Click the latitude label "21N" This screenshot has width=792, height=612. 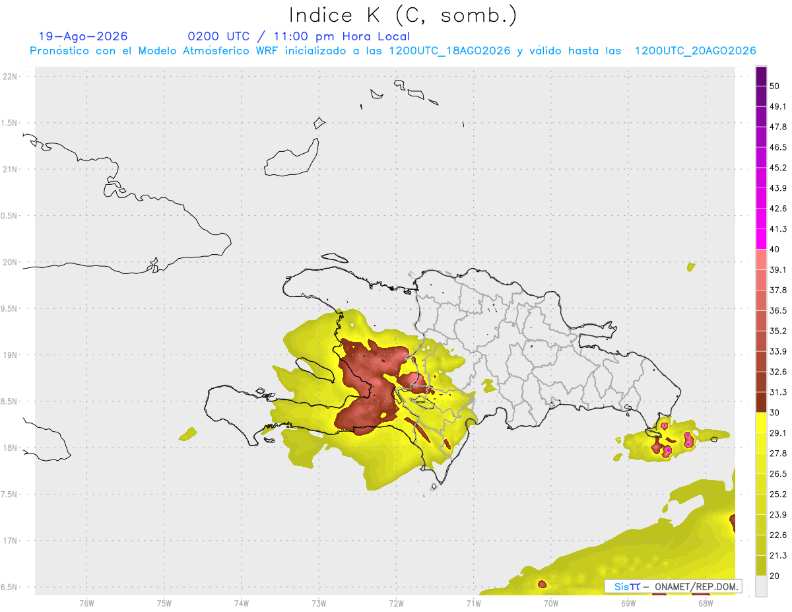pyautogui.click(x=10, y=169)
